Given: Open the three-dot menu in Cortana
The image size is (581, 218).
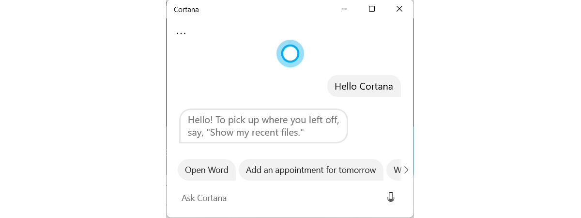Looking at the screenshot, I should [181, 33].
